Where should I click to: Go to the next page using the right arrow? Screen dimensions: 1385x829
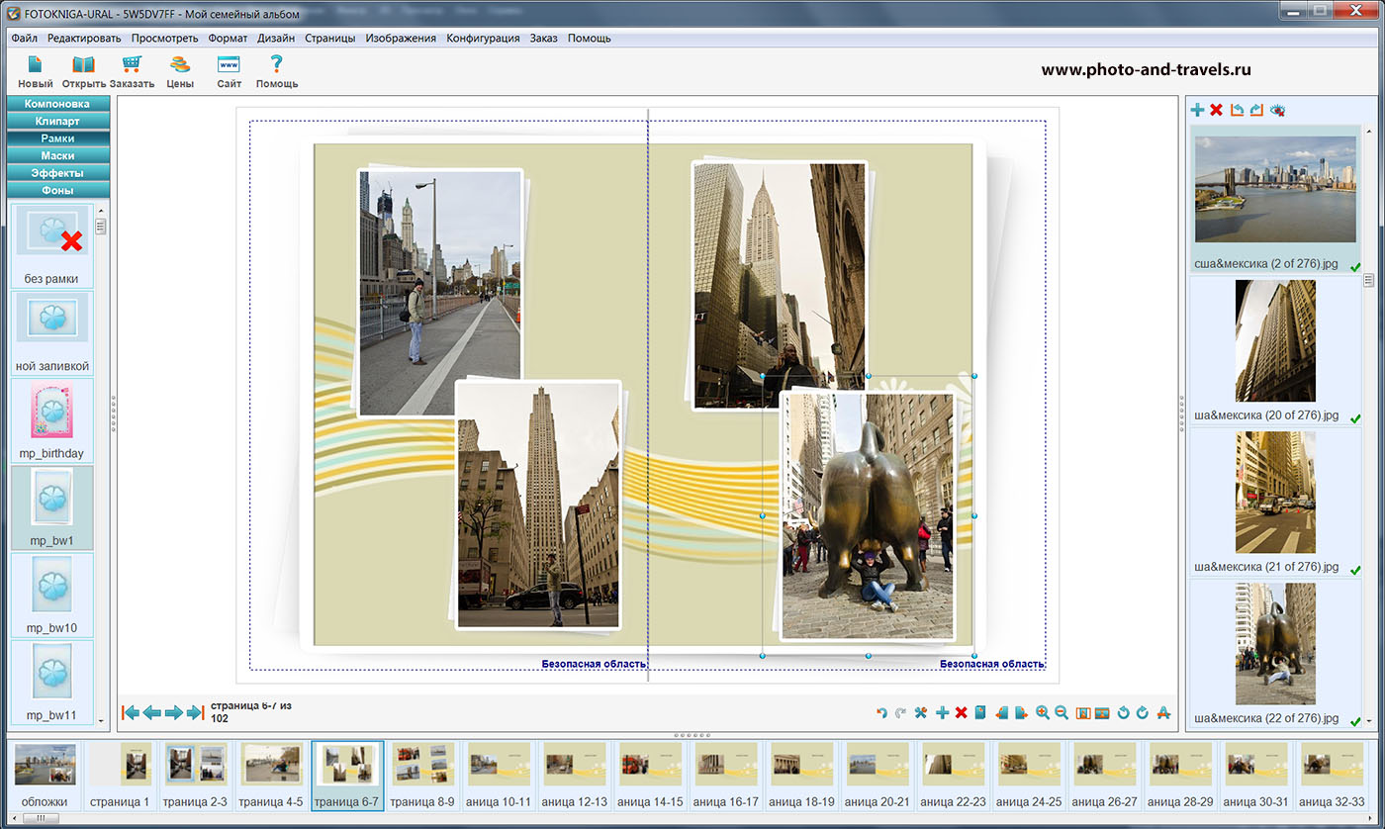[173, 712]
